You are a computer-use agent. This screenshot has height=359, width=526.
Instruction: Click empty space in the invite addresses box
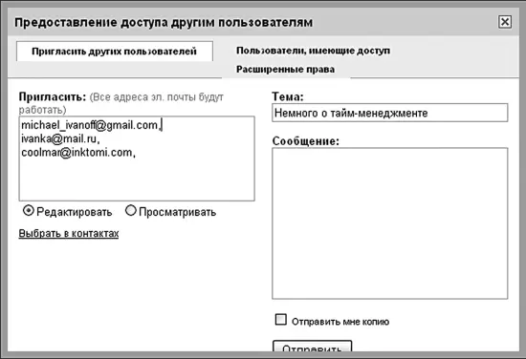point(137,180)
